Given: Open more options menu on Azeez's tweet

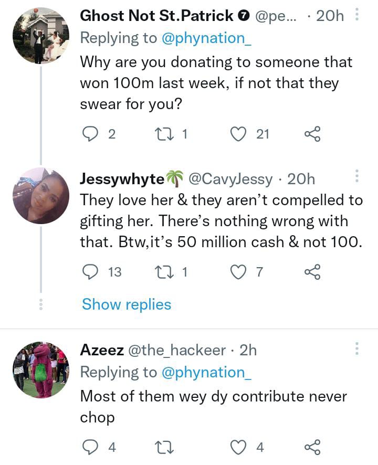Looking at the screenshot, I should pyautogui.click(x=357, y=349).
